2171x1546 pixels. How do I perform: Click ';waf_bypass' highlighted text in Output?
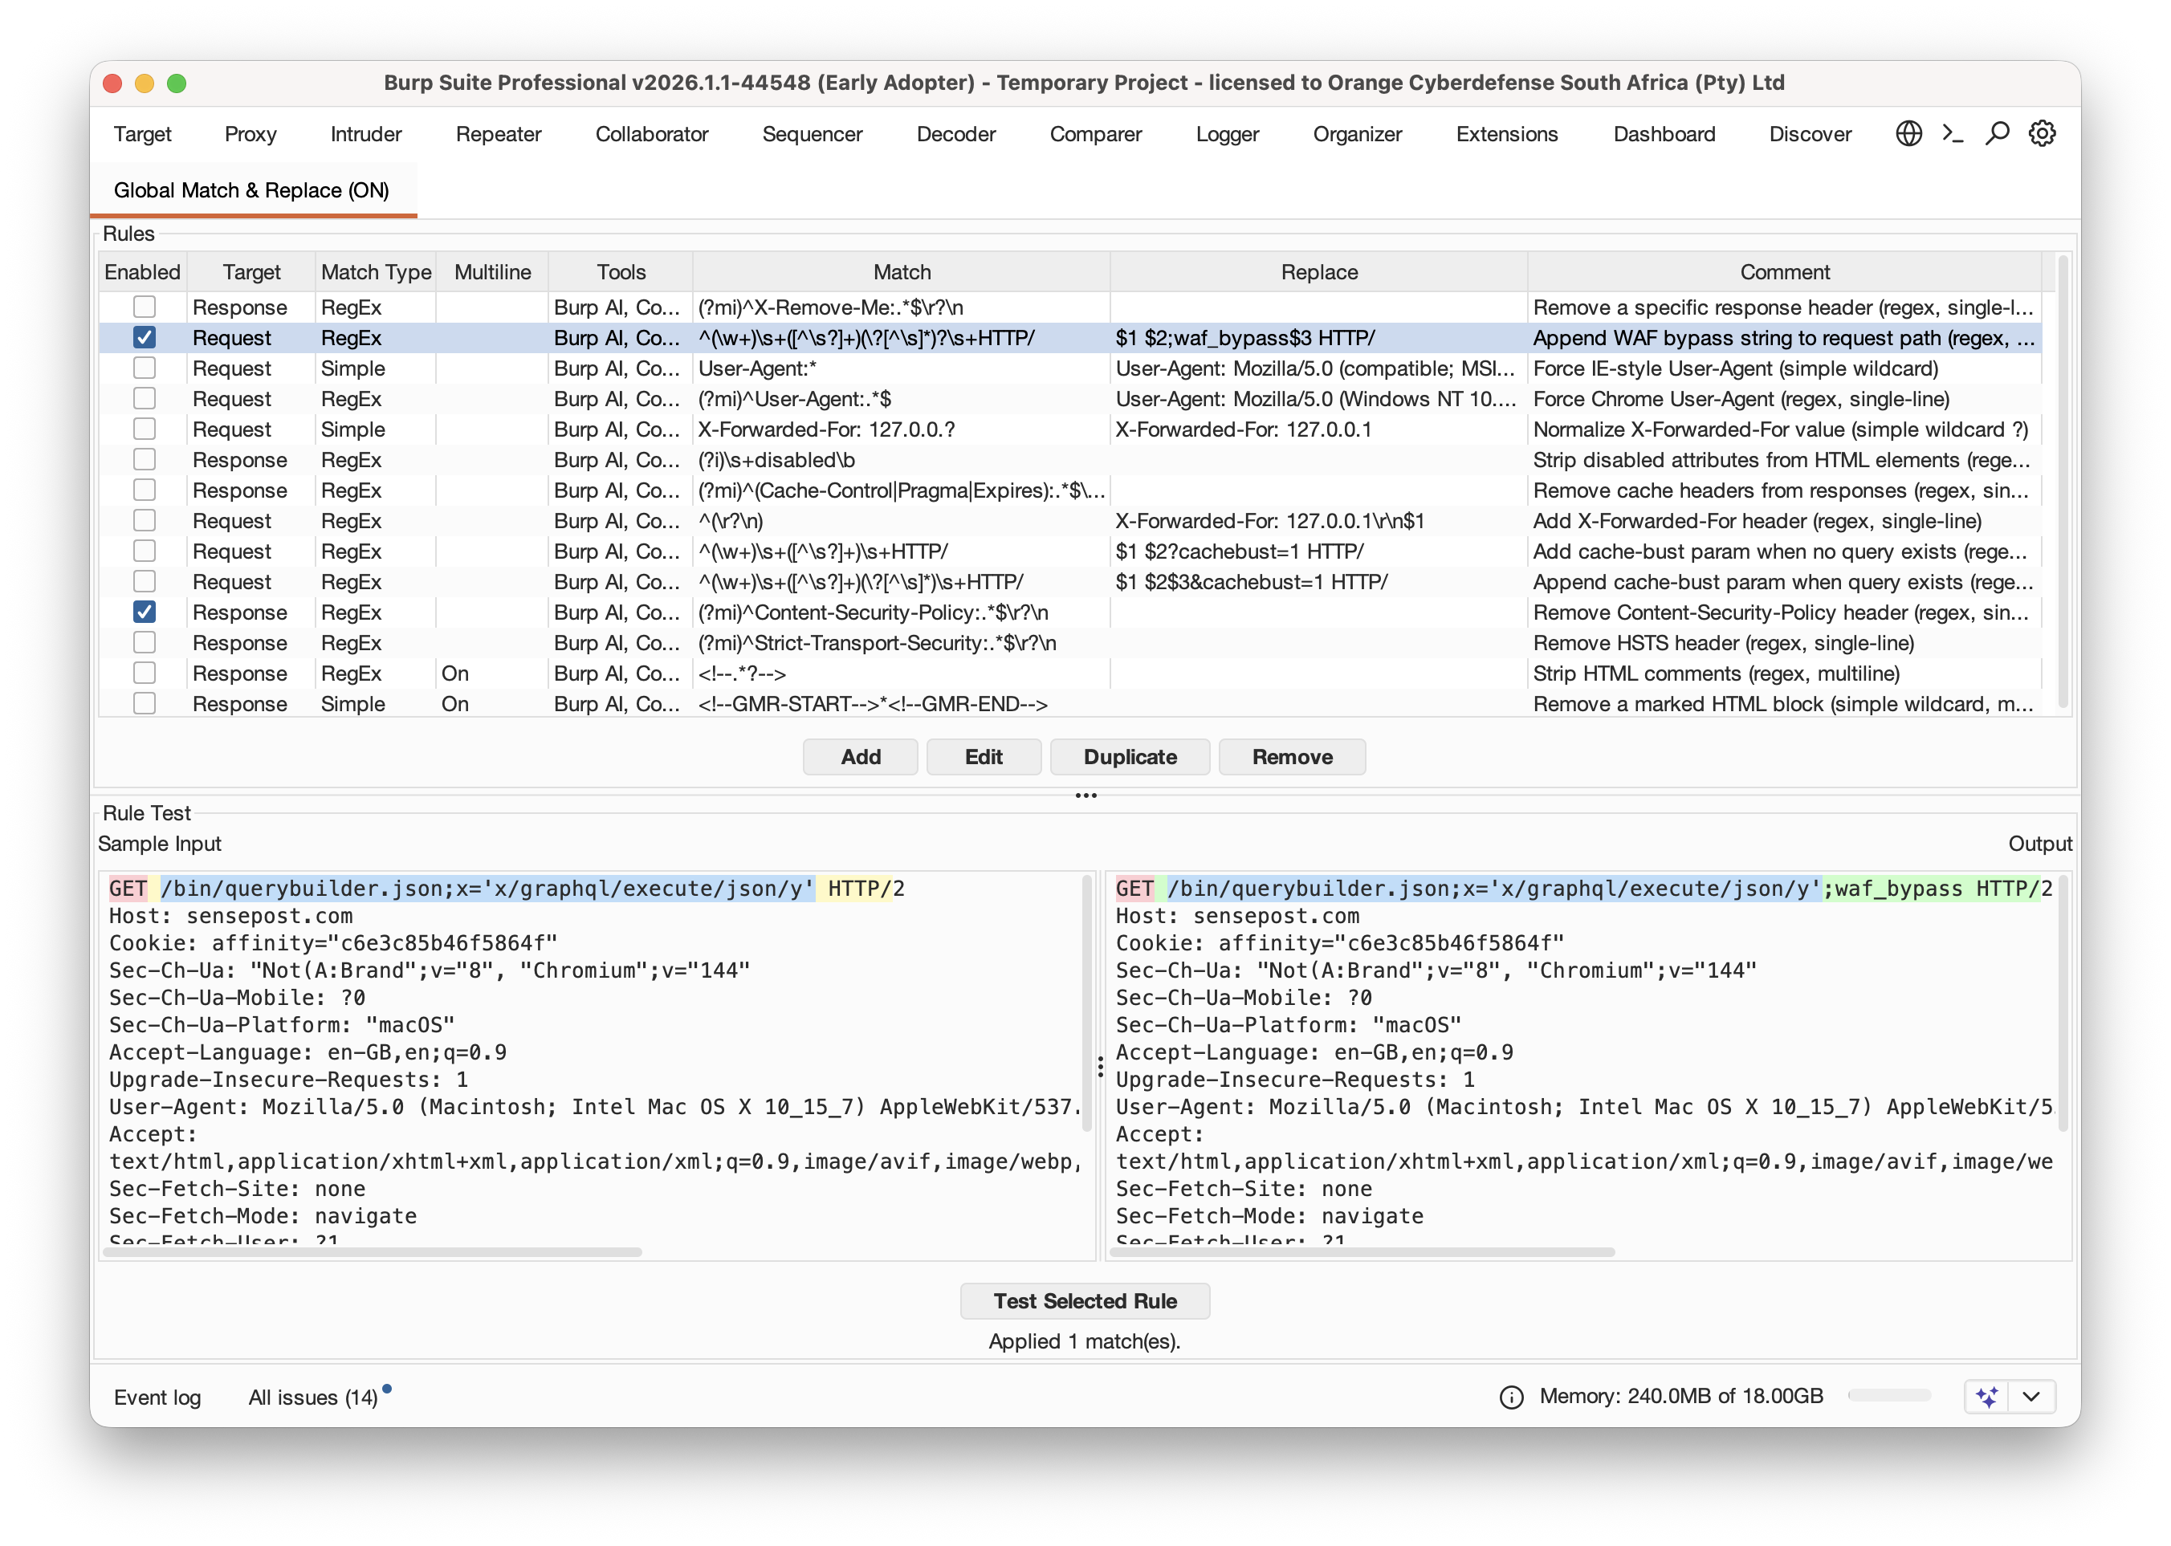click(1893, 889)
